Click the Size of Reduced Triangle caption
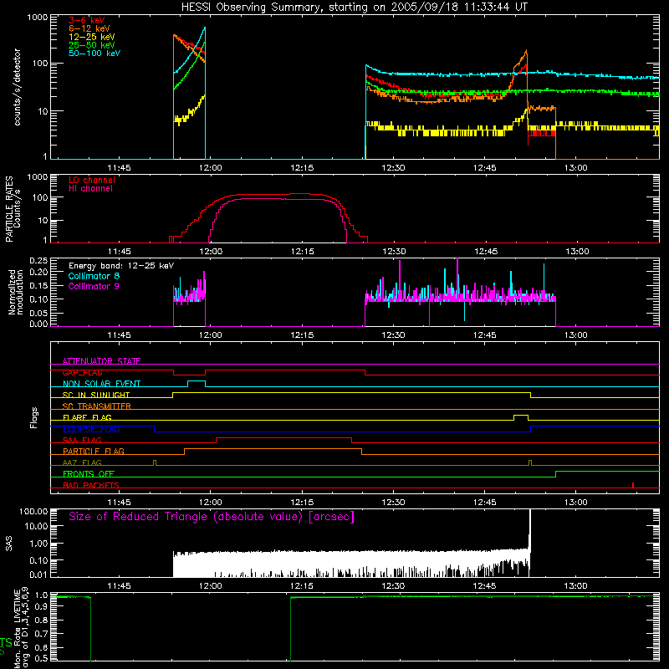Viewport: 669px width, 669px height. click(212, 517)
